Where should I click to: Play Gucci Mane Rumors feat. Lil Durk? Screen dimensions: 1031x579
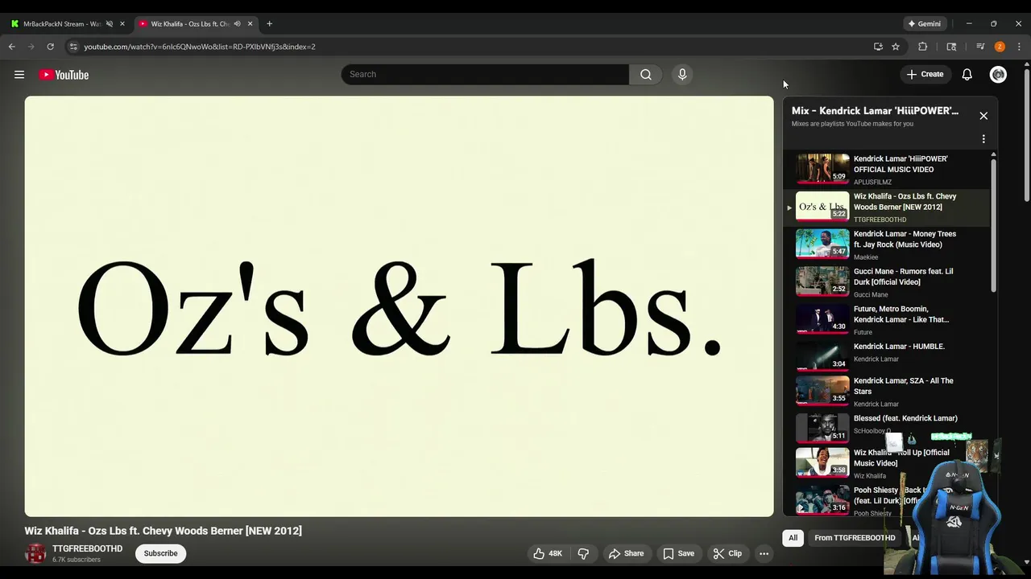pos(888,281)
